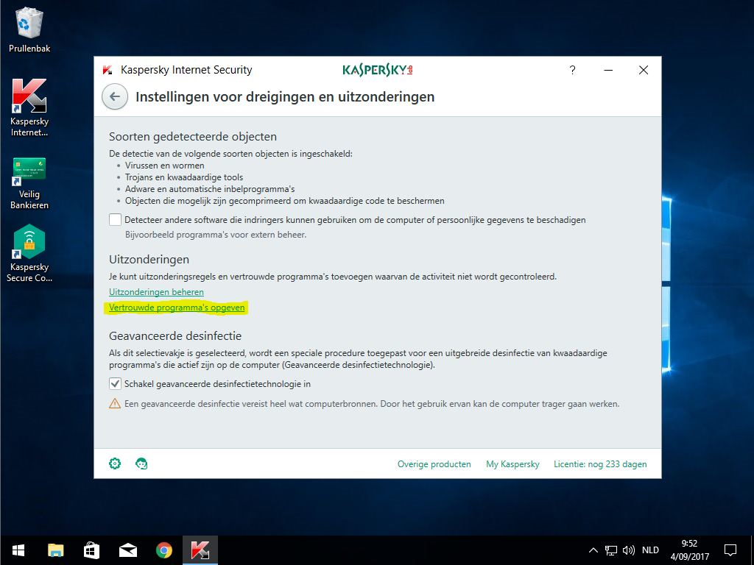Open the Action Center notifications icon
Image resolution: width=754 pixels, height=565 pixels.
[730, 550]
